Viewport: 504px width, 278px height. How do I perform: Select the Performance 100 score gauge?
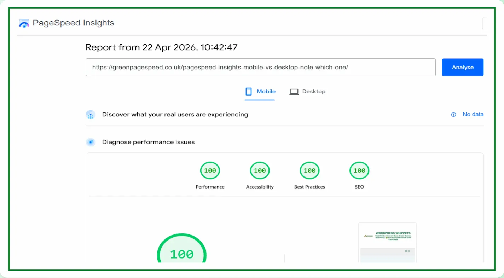coord(210,171)
